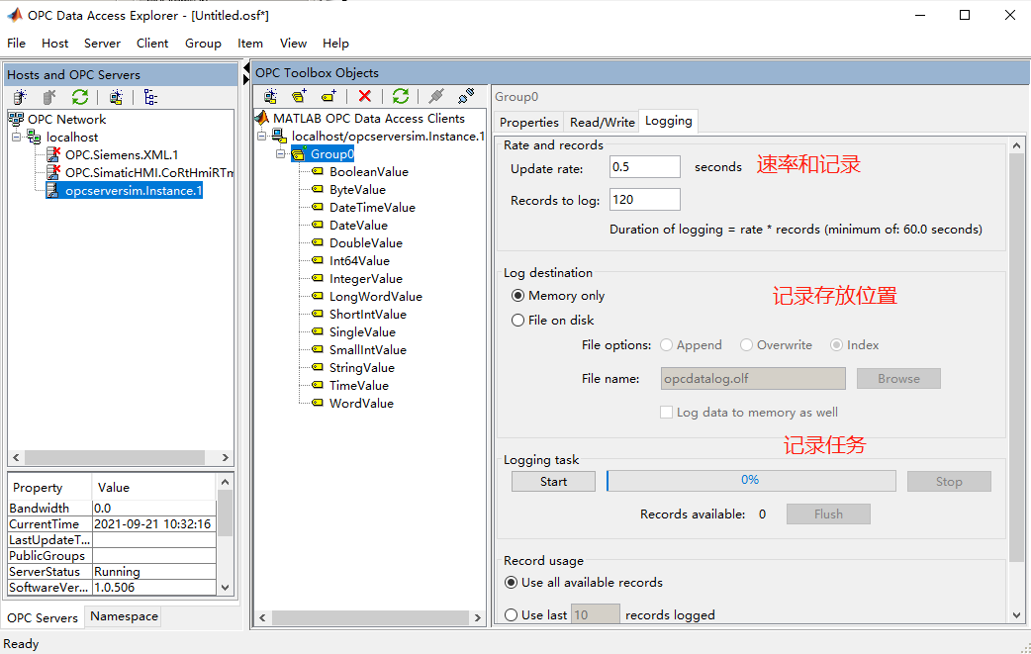Click the Add Host toolbar icon

17,96
